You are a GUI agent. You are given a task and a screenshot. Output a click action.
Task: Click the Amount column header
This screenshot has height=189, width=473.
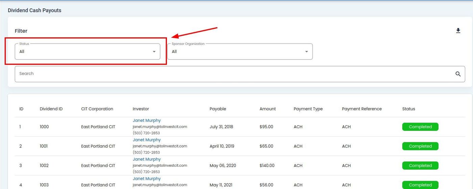point(268,109)
